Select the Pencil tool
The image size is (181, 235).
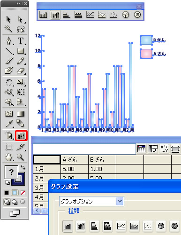[21, 61]
